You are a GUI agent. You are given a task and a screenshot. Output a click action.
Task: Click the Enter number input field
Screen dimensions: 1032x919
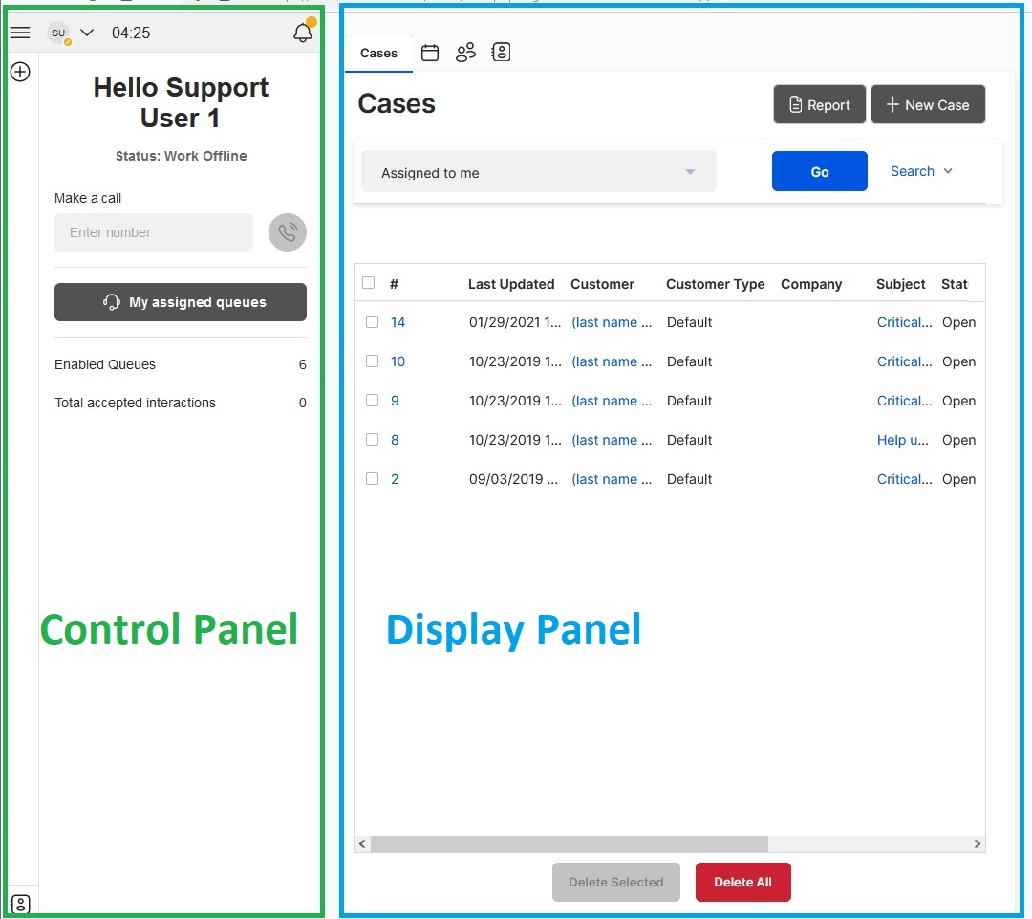point(154,232)
